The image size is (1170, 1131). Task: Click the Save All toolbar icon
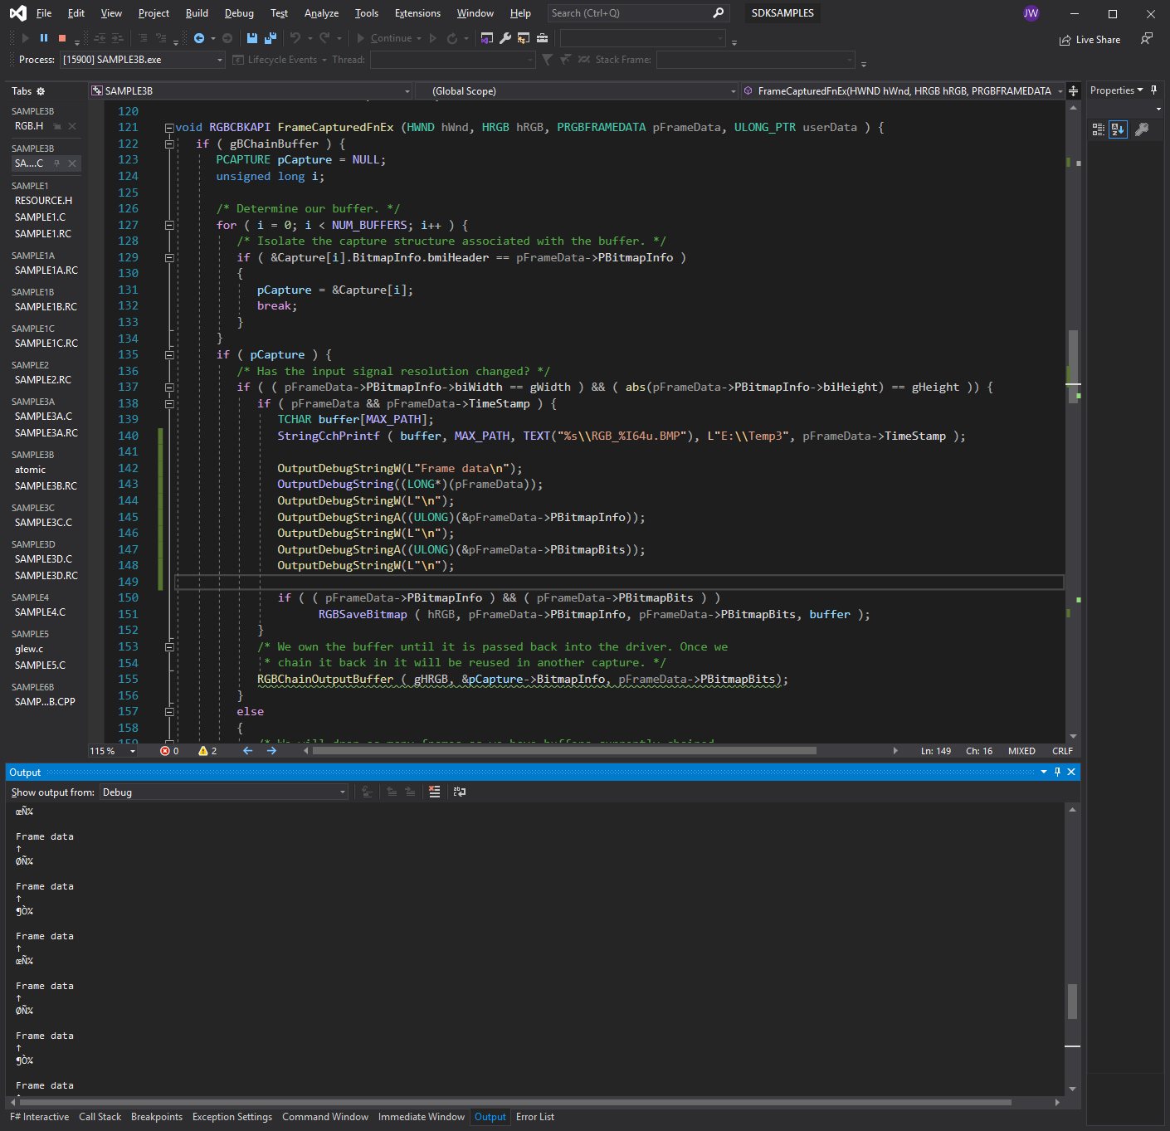pyautogui.click(x=270, y=38)
